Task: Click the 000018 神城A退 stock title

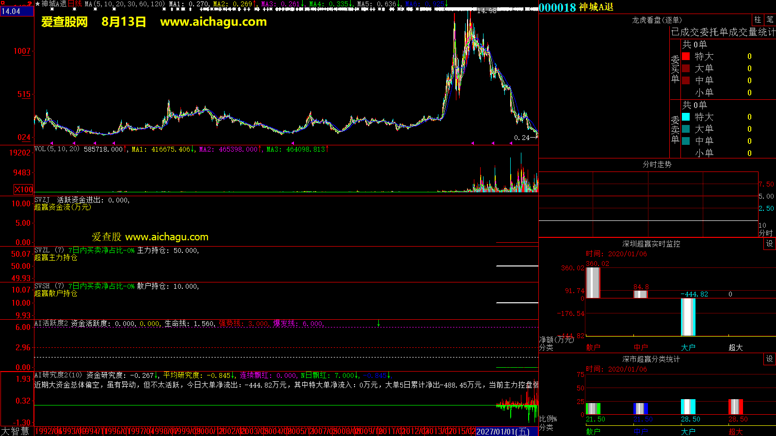Action: (576, 7)
